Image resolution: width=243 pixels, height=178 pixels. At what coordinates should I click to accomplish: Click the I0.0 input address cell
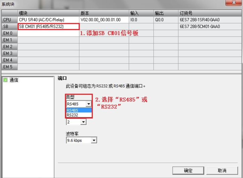(x=141, y=20)
